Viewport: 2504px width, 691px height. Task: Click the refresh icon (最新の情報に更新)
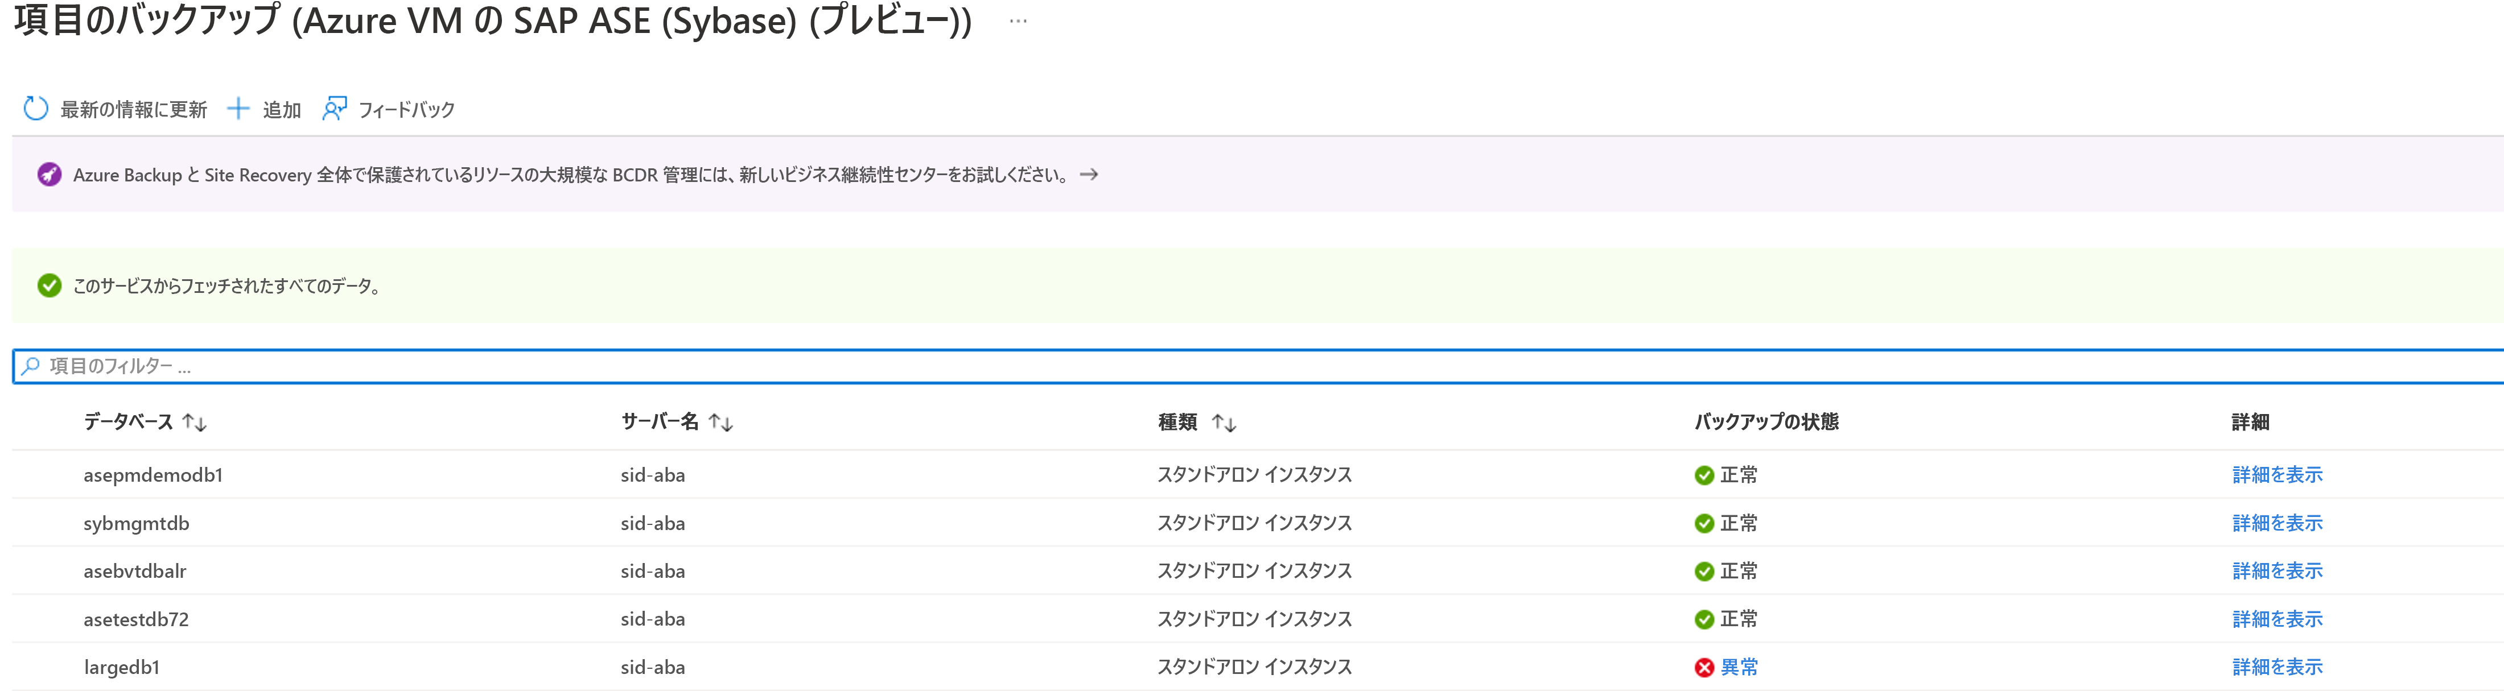coord(36,109)
